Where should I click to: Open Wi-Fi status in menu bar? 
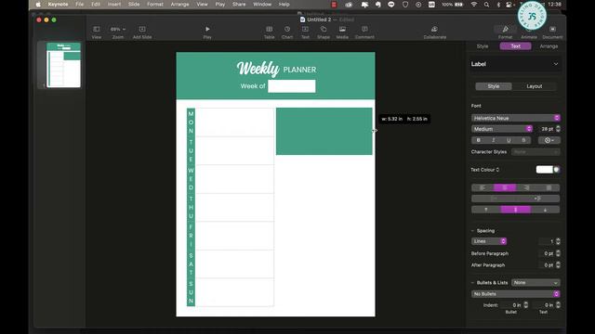click(474, 5)
